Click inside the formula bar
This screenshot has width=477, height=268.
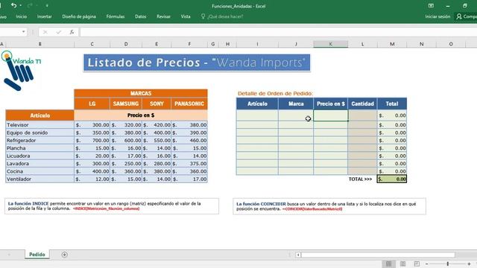coord(278,32)
